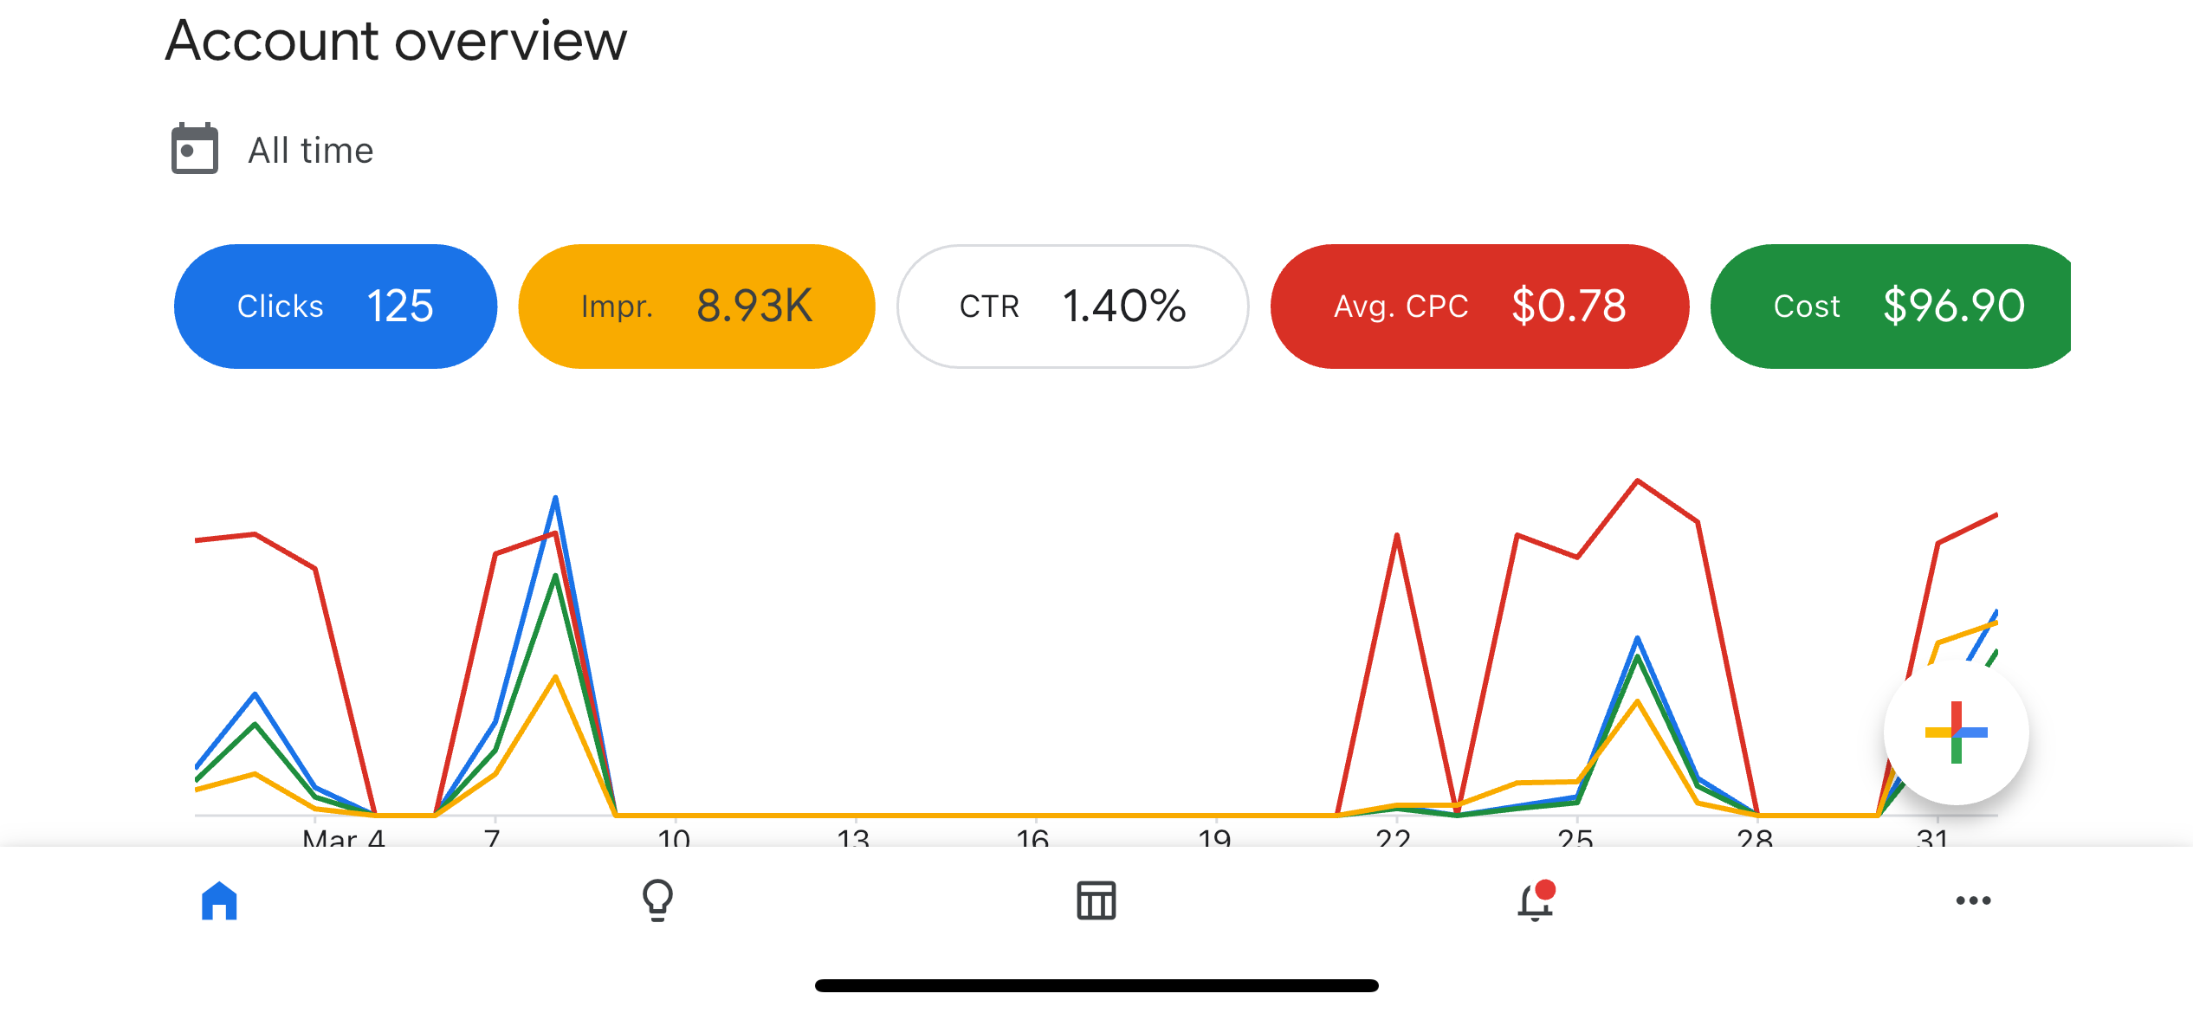Toggle the Cost metric pill

(x=1891, y=306)
